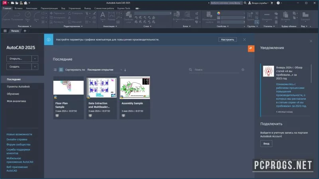Expand the Аннотации panel
Image resolution: width=319 pixels, height=179 pixels.
tap(110, 26)
